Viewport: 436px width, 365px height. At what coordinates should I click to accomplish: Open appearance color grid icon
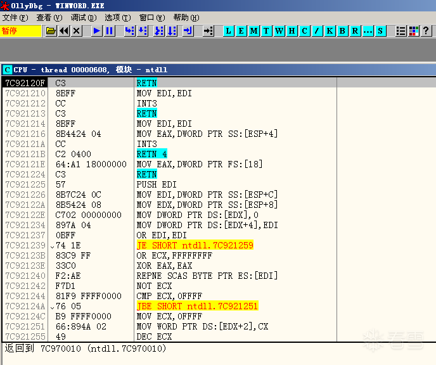point(413,31)
